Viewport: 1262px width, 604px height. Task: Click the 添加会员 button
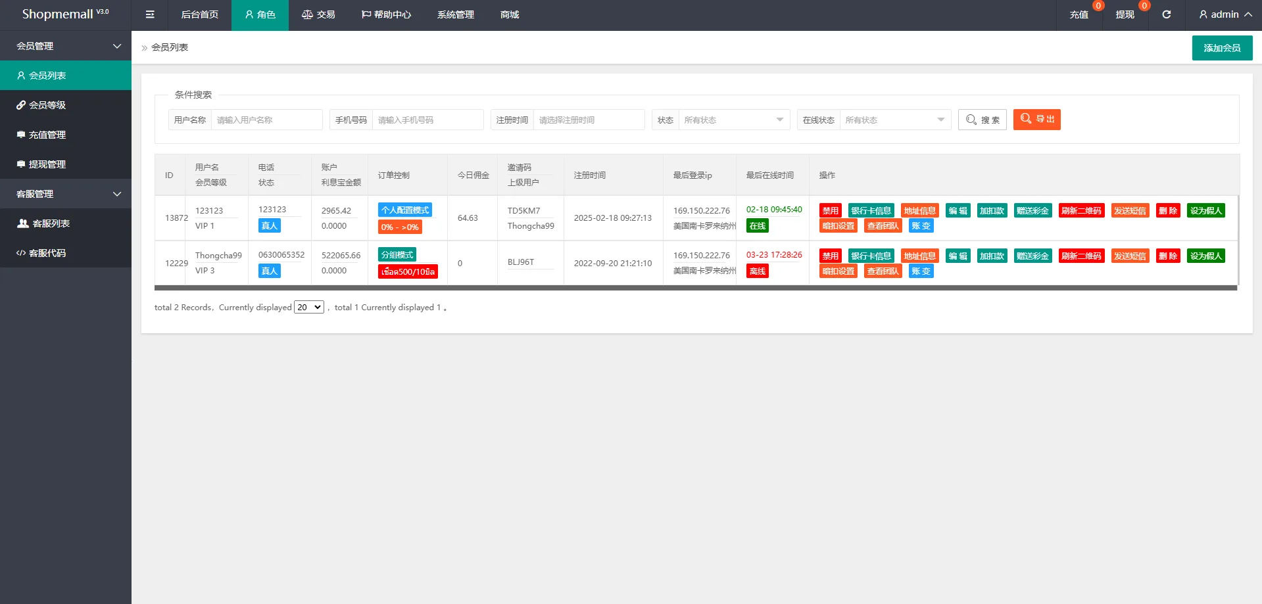pyautogui.click(x=1222, y=48)
